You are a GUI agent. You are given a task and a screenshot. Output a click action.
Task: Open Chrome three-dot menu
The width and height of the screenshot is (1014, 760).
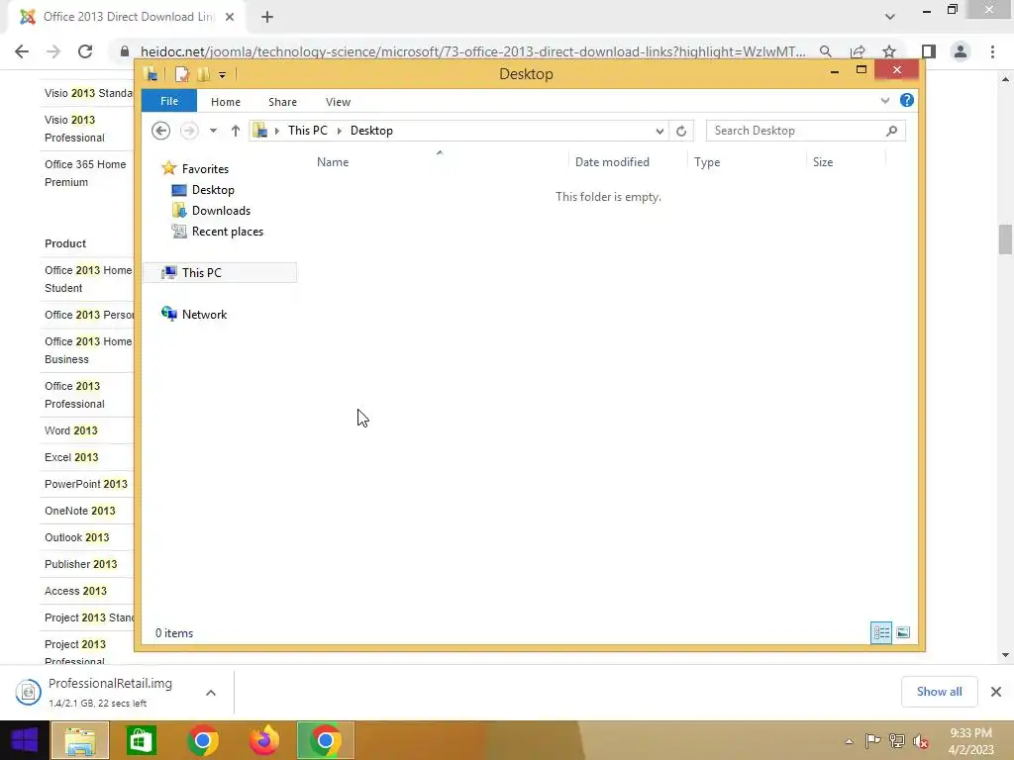click(x=992, y=51)
